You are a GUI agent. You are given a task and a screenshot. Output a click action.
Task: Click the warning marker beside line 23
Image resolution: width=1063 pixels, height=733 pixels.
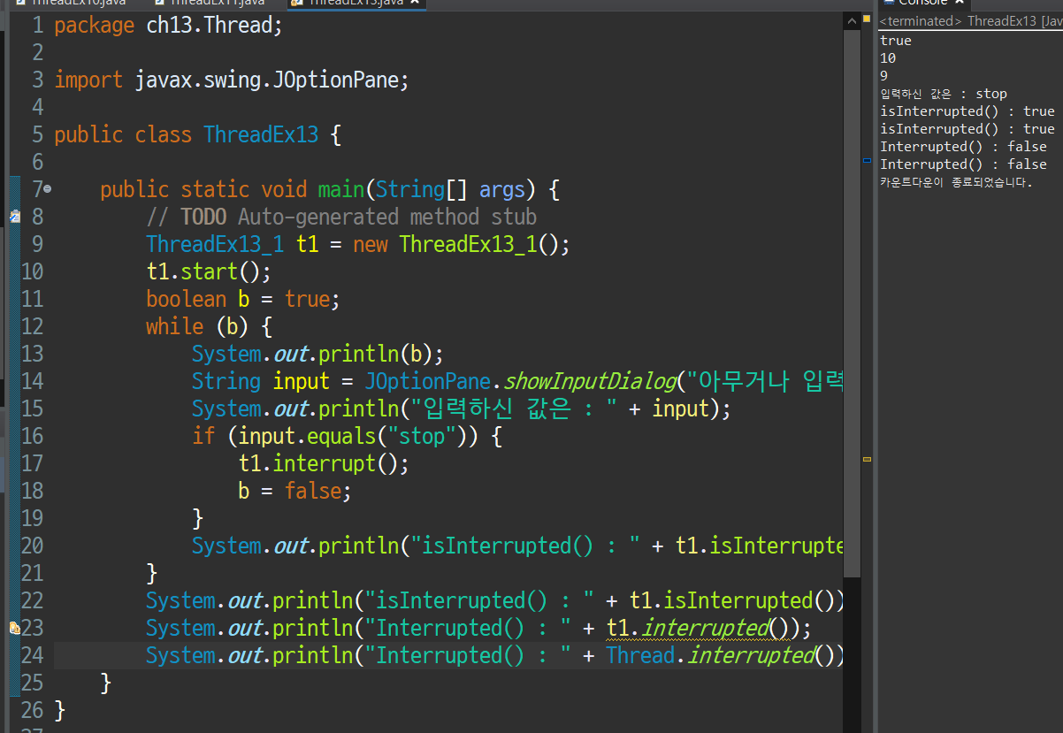[x=14, y=628]
